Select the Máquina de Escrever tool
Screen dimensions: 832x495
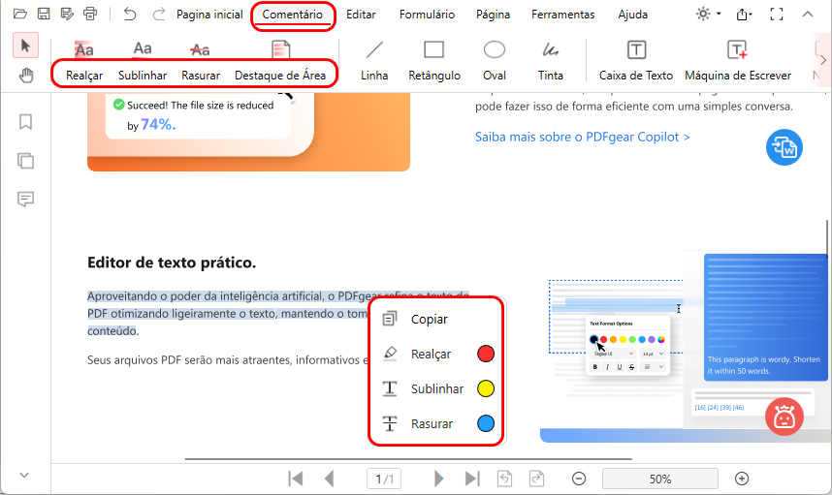[738, 61]
